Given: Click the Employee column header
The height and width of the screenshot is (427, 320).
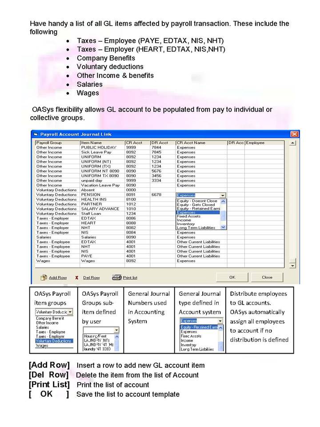Looking at the screenshot, I should tap(264, 143).
